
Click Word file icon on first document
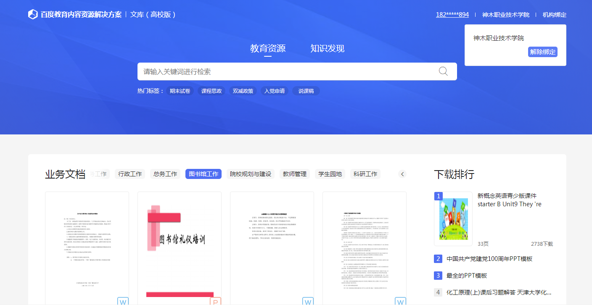(123, 301)
